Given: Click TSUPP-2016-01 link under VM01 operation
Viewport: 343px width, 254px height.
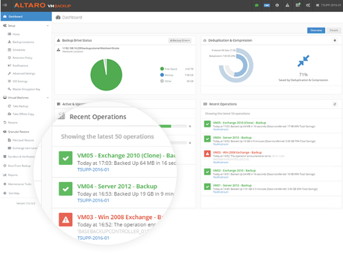Looking at the screenshot, I should click(x=221, y=192).
